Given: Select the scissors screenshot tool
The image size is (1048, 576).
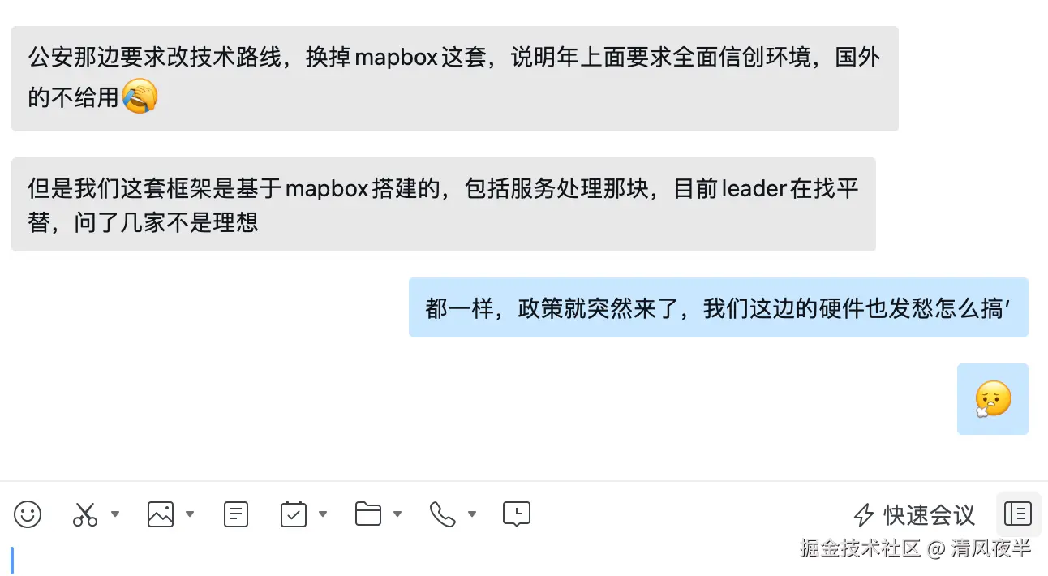Looking at the screenshot, I should [85, 514].
